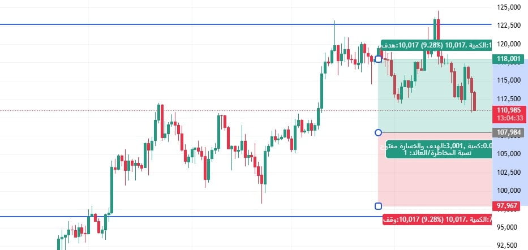Click the red 110,985 current price tag
This screenshot has height=250, width=528.
click(508, 110)
